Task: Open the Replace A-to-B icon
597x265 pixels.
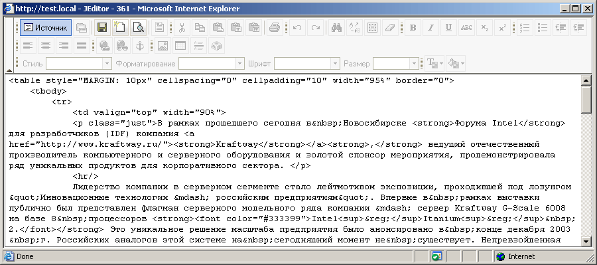Action: (354, 28)
